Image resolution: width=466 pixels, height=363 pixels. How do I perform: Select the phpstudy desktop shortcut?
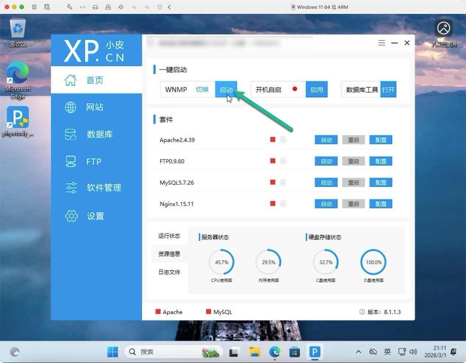tap(18, 122)
